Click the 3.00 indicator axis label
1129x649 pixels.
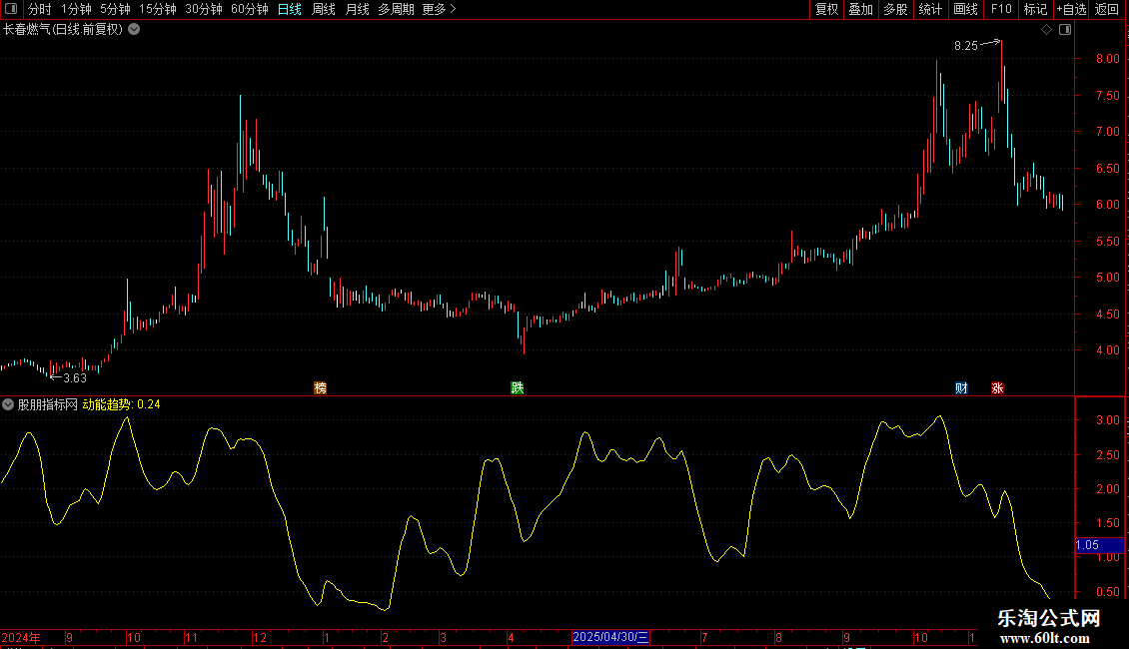[1107, 420]
